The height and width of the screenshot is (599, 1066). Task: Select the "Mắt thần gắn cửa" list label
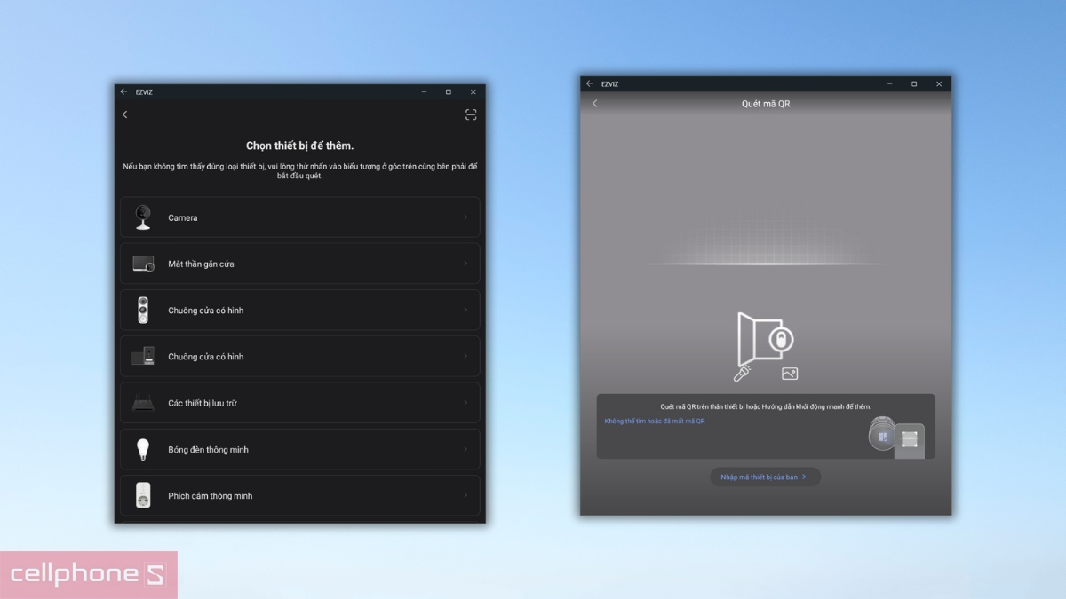[x=201, y=264]
